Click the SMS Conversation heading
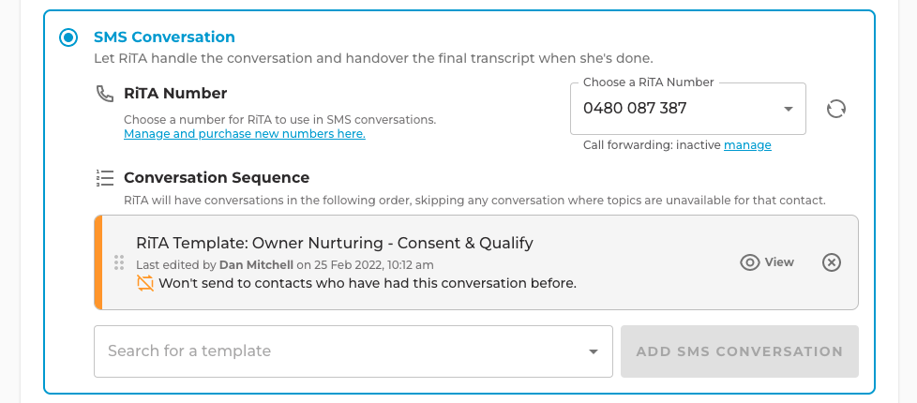Image resolution: width=917 pixels, height=403 pixels. [164, 37]
